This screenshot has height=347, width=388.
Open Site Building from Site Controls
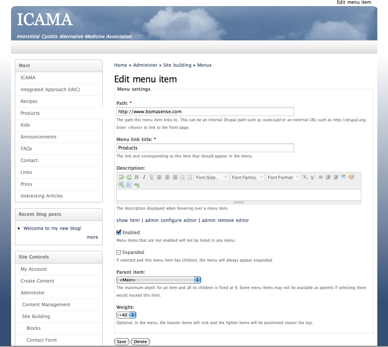[37, 316]
